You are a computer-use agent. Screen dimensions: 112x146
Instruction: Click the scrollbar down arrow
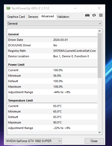100,132
